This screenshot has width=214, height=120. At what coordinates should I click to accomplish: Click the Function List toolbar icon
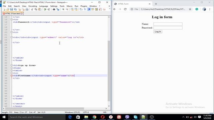coord(100,9)
